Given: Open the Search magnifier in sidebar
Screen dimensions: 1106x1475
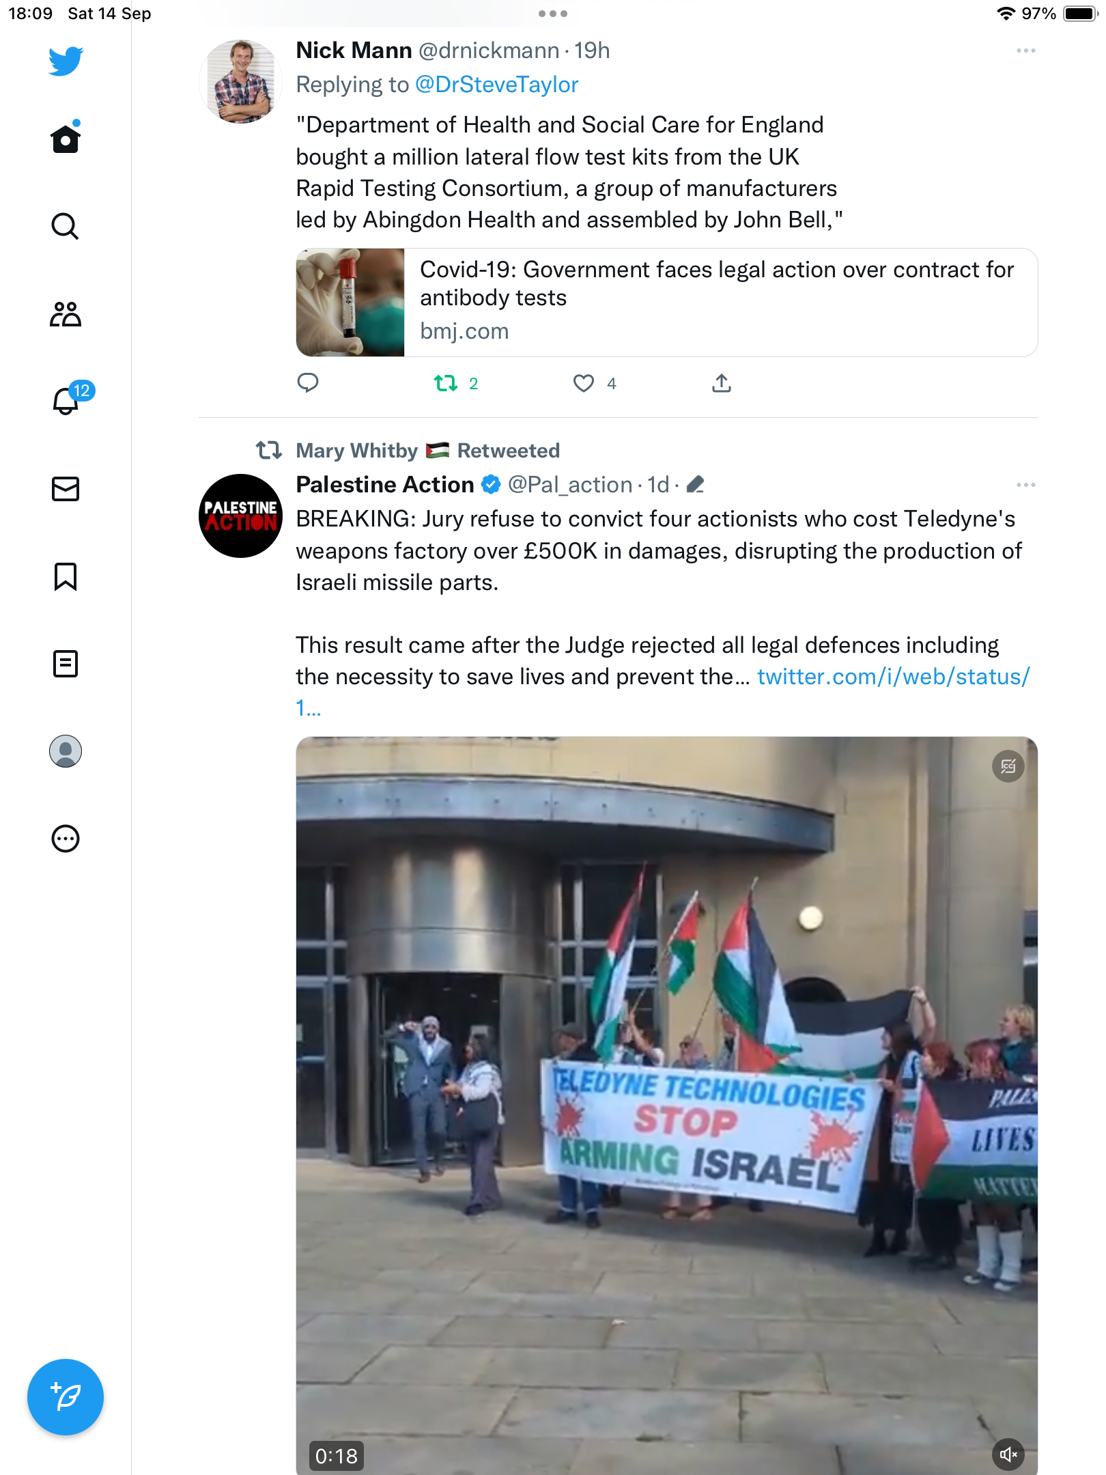Looking at the screenshot, I should tap(66, 226).
